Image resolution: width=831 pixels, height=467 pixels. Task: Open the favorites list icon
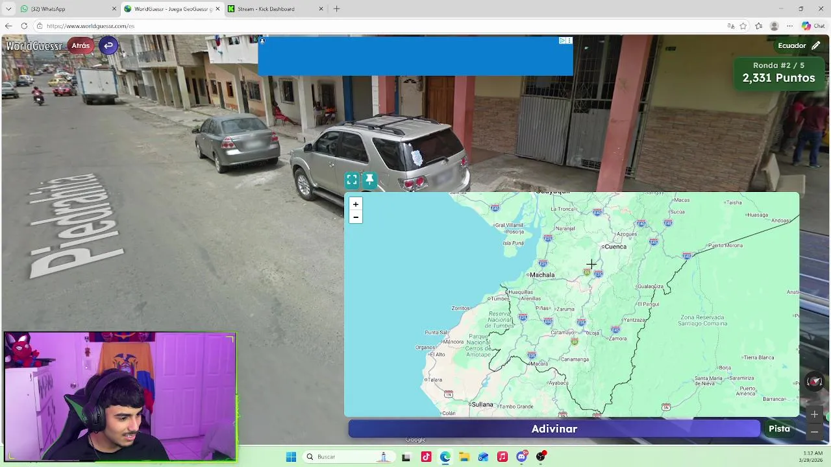pos(758,26)
